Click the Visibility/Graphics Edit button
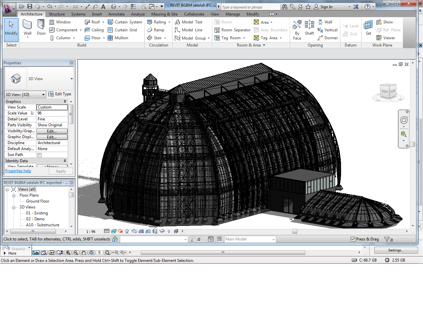The height and width of the screenshot is (313, 423). (52, 131)
